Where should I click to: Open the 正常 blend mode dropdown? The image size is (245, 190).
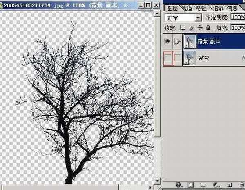[198, 18]
